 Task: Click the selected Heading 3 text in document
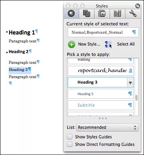click(18, 69)
